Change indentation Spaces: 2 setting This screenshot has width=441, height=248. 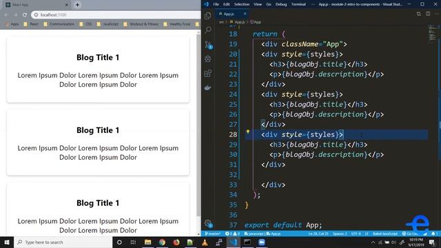pos(340,234)
